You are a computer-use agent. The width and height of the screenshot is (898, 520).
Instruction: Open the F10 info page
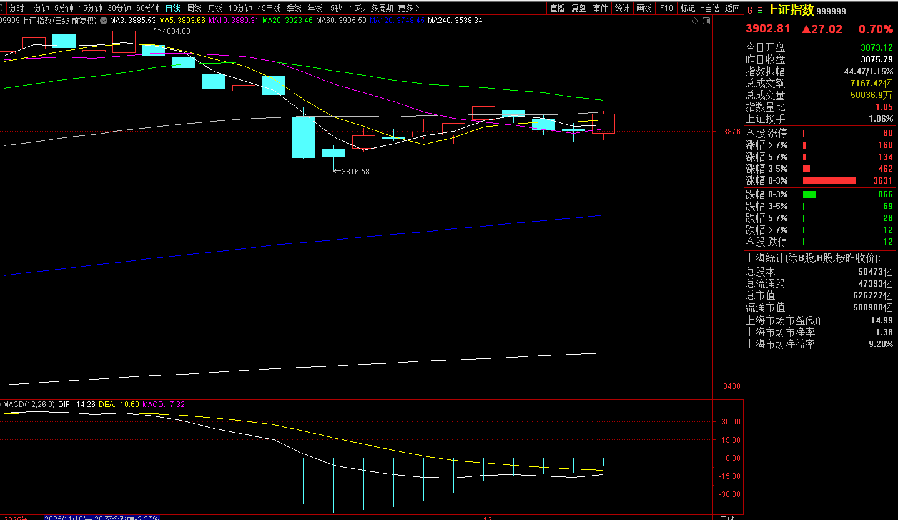pyautogui.click(x=666, y=8)
